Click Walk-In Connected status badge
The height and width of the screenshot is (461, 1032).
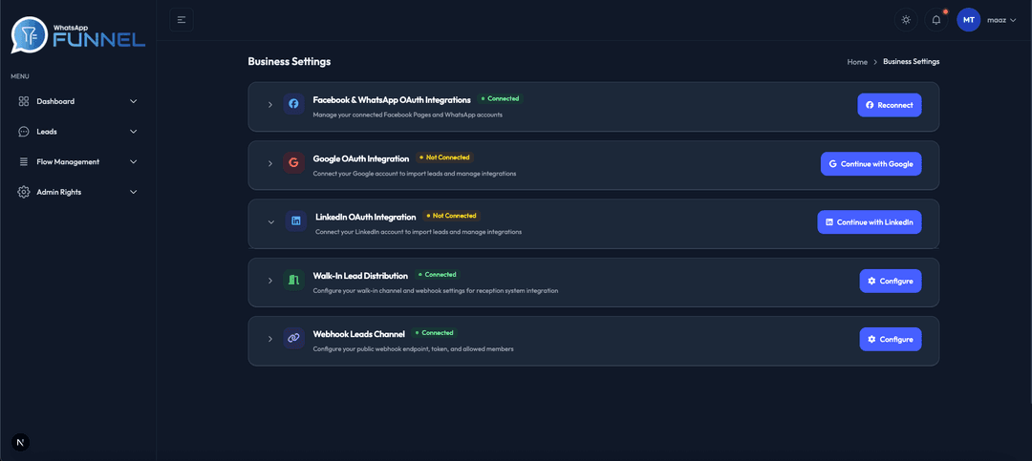(x=437, y=275)
